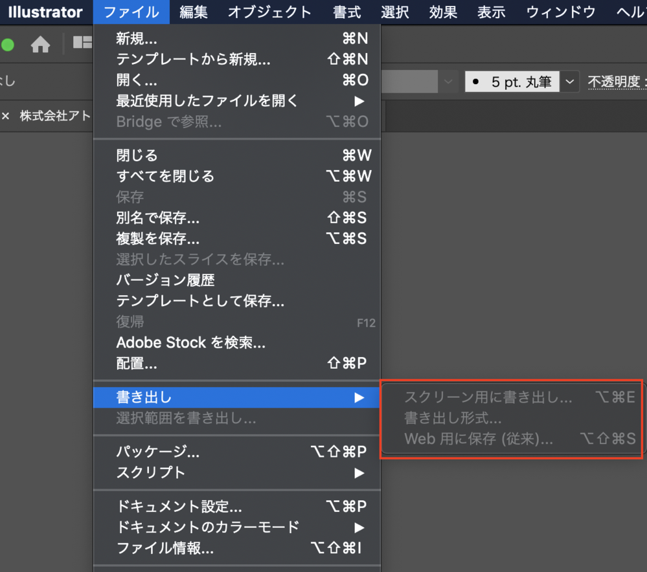Open the オブジェクト menu
Viewport: 647px width, 572px height.
(x=269, y=12)
